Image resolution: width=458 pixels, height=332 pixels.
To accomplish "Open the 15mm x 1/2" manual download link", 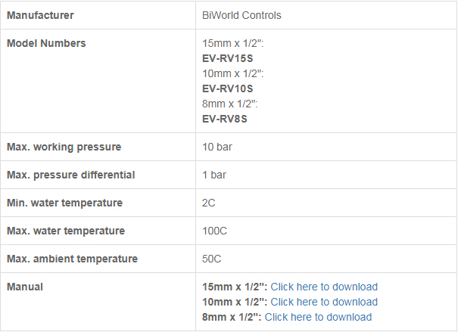I will pos(324,287).
